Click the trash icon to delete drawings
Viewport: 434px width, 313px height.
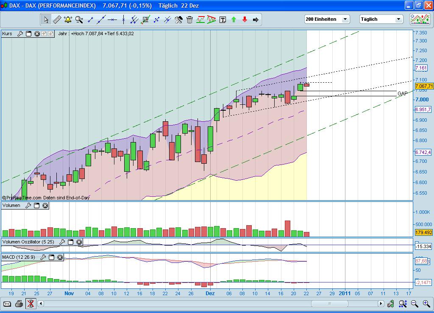[189, 19]
